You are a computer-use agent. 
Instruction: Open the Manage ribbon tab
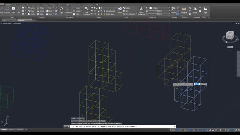[45, 5]
